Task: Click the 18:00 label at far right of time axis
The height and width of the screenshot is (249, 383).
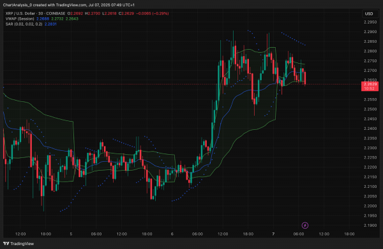Action: pos(349,234)
